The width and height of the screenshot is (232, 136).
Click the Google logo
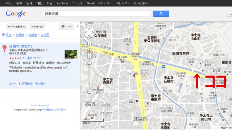pyautogui.click(x=16, y=14)
